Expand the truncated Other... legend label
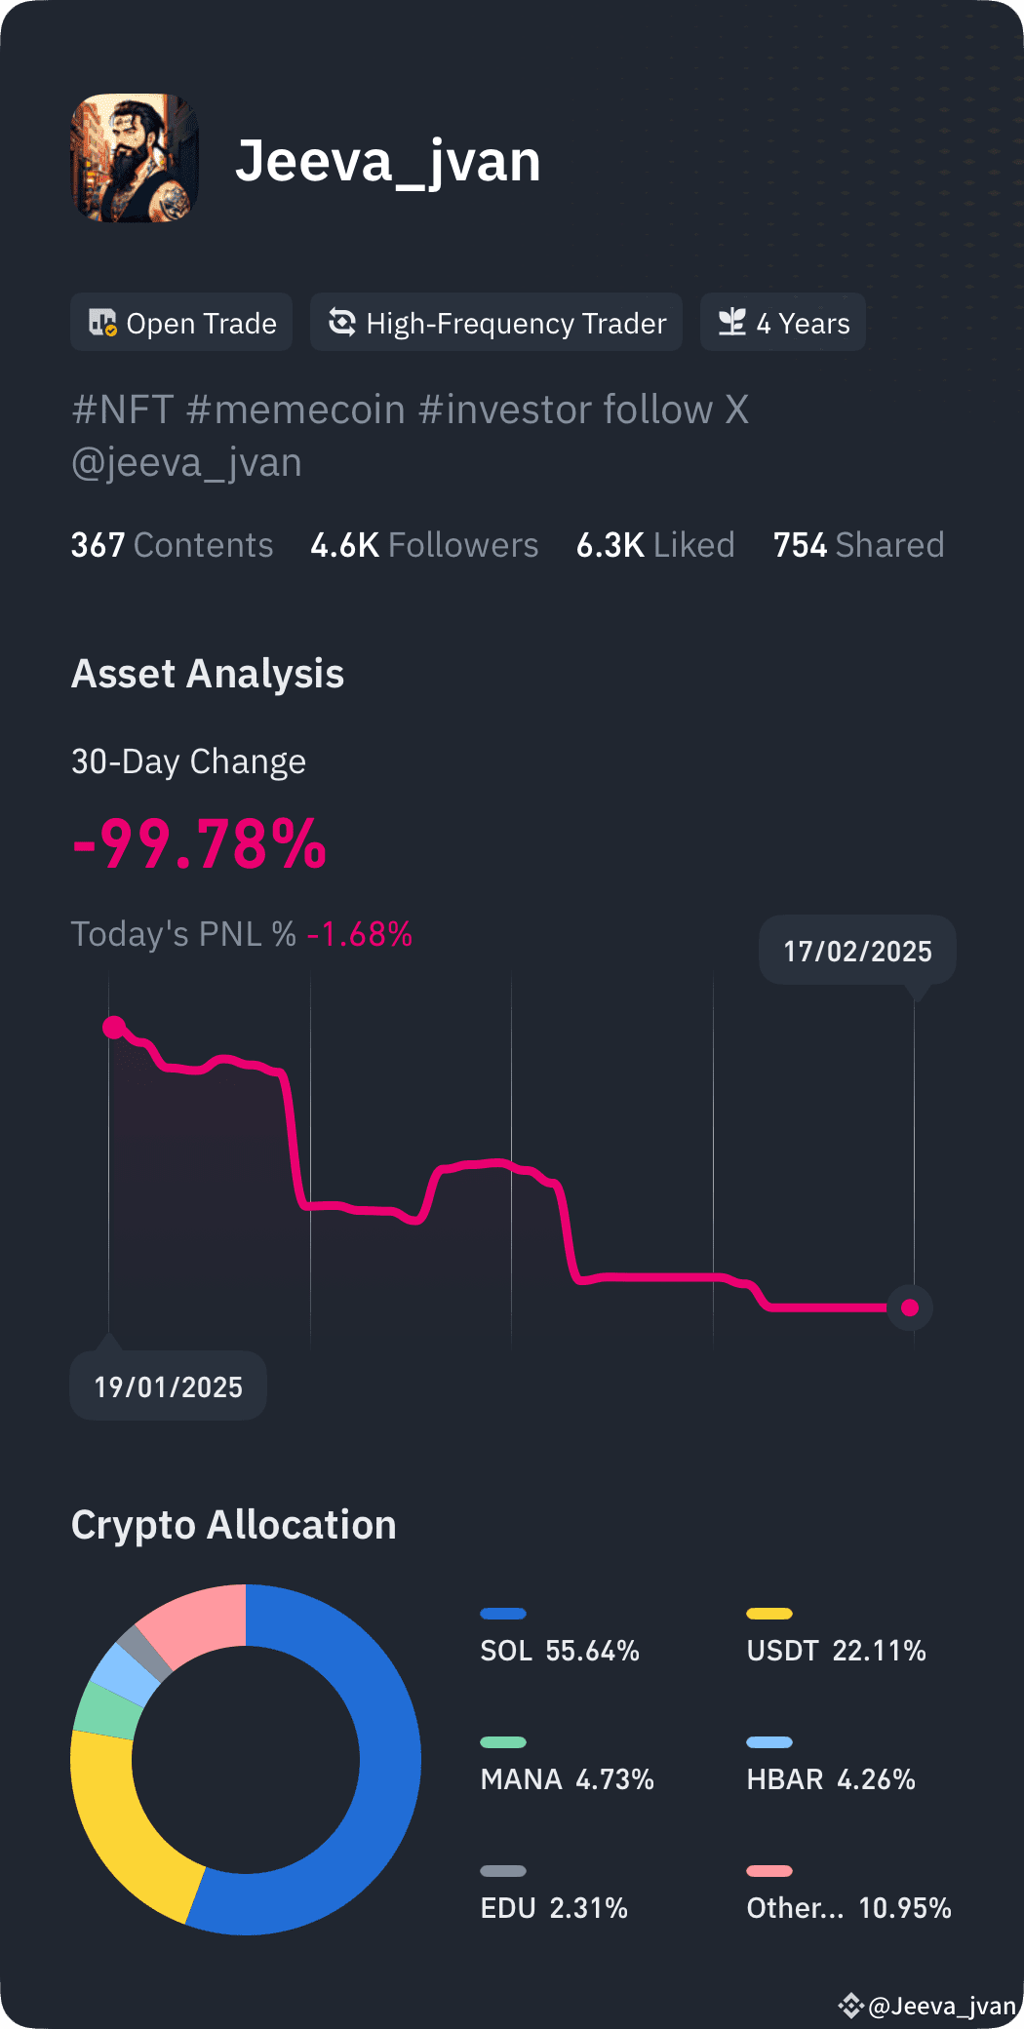The image size is (1024, 2029). [x=794, y=1908]
